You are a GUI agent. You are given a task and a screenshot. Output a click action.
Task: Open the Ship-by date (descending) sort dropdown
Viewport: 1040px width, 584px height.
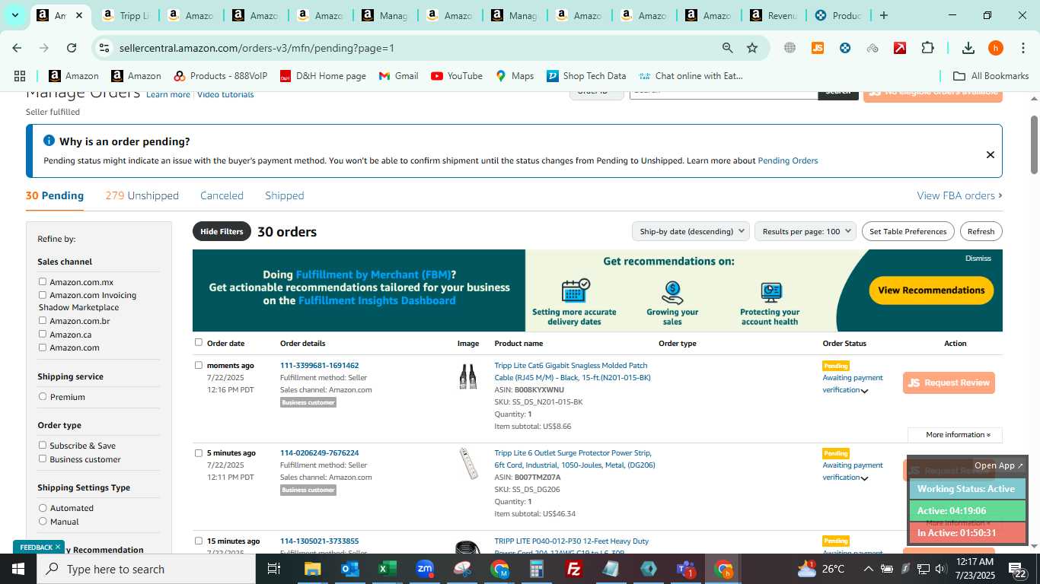(691, 231)
